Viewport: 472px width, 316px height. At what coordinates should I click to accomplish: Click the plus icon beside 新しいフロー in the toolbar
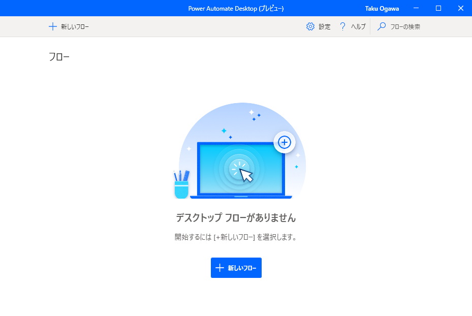click(x=53, y=26)
